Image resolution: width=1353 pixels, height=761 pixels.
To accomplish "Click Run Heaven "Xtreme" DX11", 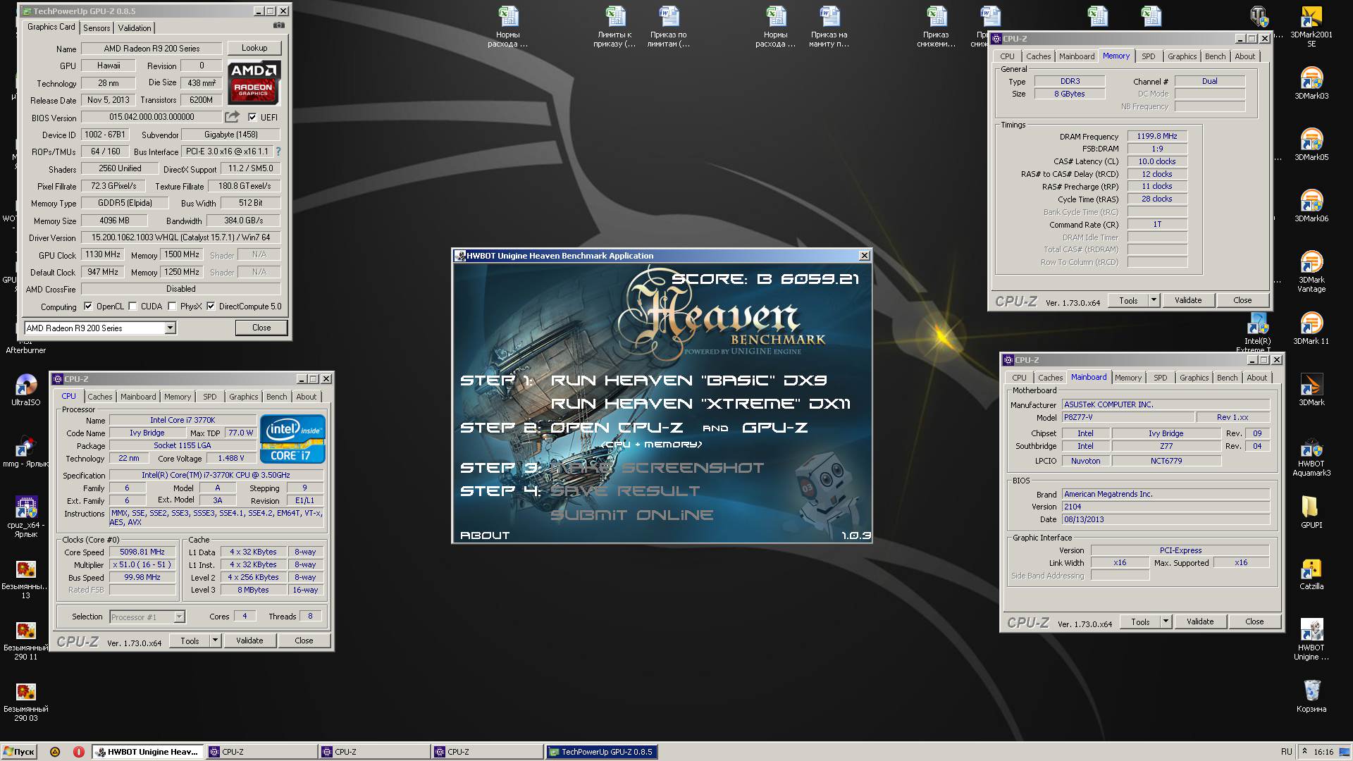I will pos(700,404).
